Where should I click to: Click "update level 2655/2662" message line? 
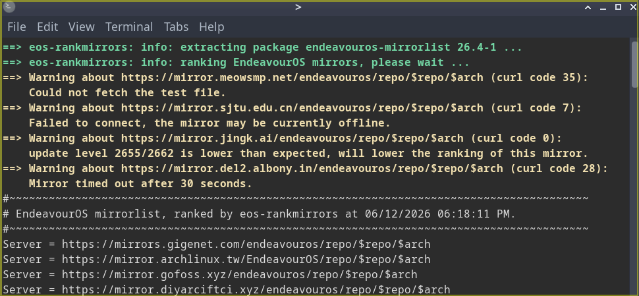pyautogui.click(x=308, y=154)
